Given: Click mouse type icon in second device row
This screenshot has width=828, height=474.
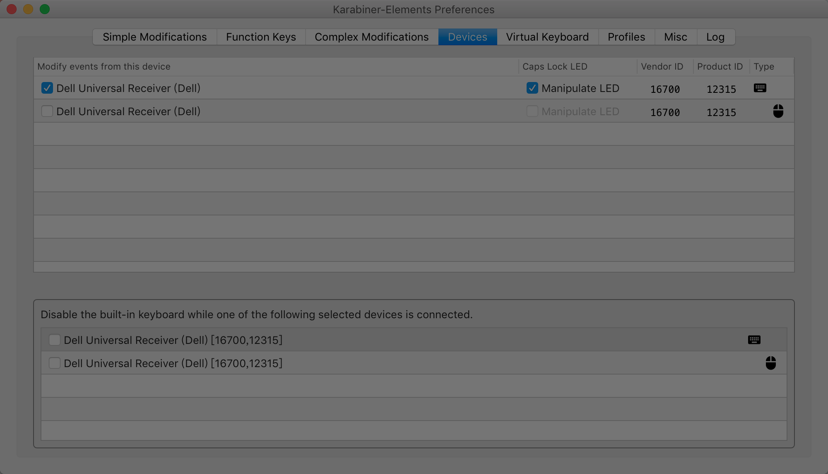Looking at the screenshot, I should coord(778,111).
